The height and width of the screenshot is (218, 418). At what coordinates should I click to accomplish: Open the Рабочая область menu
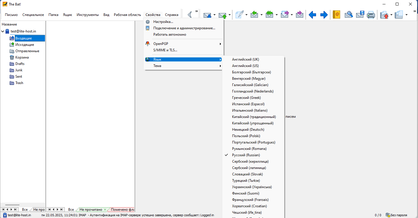tap(127, 15)
